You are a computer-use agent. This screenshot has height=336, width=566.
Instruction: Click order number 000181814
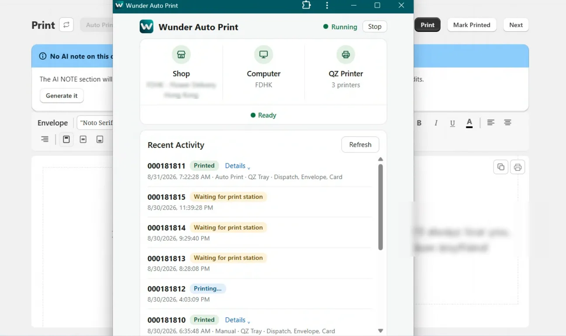[166, 227]
